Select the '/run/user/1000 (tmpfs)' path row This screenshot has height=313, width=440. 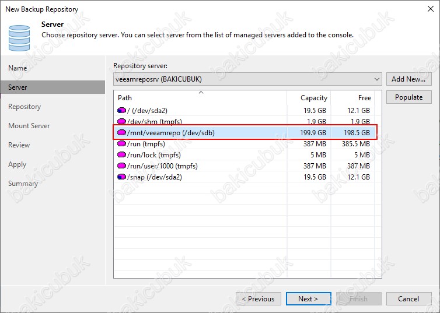(244, 166)
